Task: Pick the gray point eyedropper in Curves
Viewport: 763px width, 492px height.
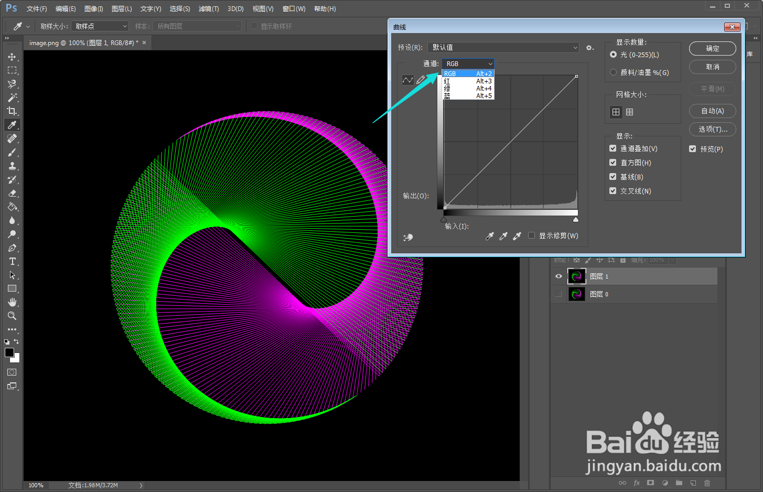Action: pos(503,236)
